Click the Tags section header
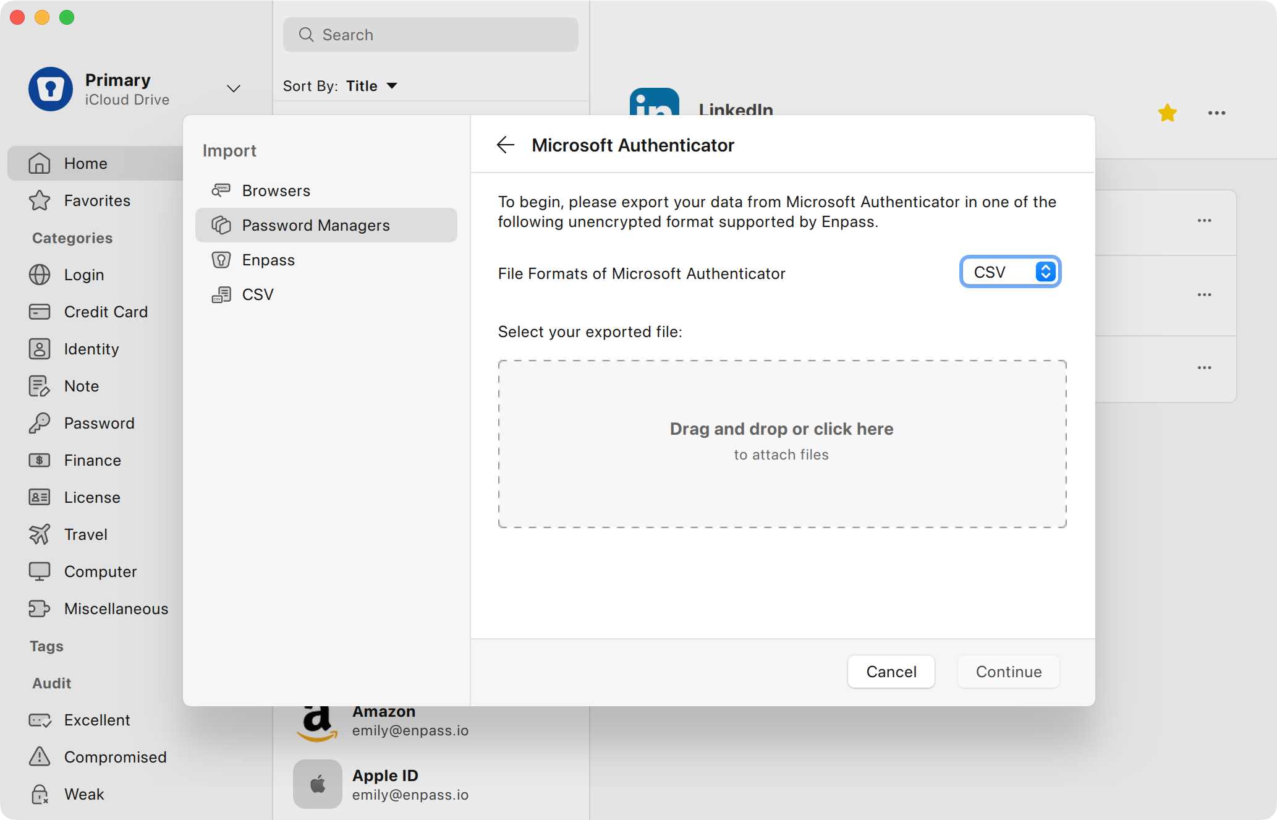 coord(47,646)
